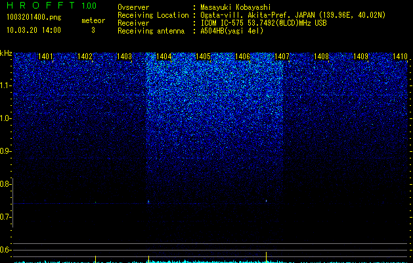Click the 1403 time marker
The height and width of the screenshot is (263, 413).
point(124,57)
